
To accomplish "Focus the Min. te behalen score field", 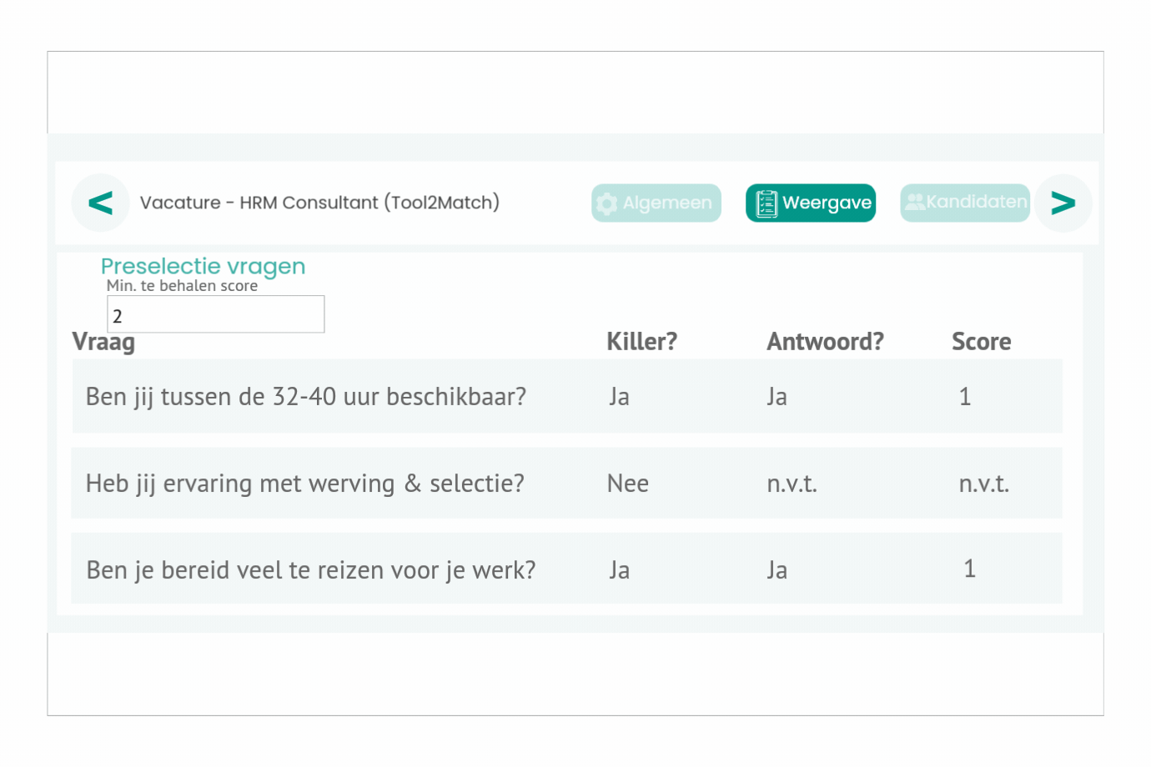I will pyautogui.click(x=215, y=315).
